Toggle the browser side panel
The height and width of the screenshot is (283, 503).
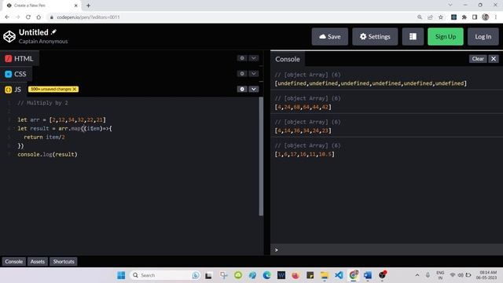475,17
